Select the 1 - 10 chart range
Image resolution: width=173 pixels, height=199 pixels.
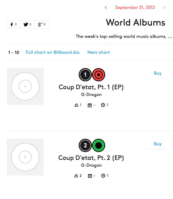14,52
